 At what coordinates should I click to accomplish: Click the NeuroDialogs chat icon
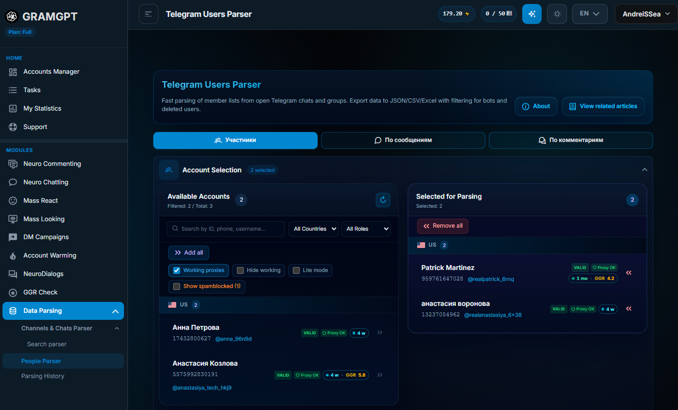point(13,274)
